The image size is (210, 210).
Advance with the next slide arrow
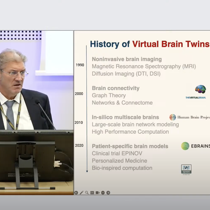(x=108, y=192)
